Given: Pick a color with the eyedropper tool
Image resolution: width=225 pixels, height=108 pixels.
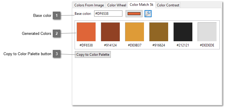Looking at the screenshot, I should click(x=148, y=14).
